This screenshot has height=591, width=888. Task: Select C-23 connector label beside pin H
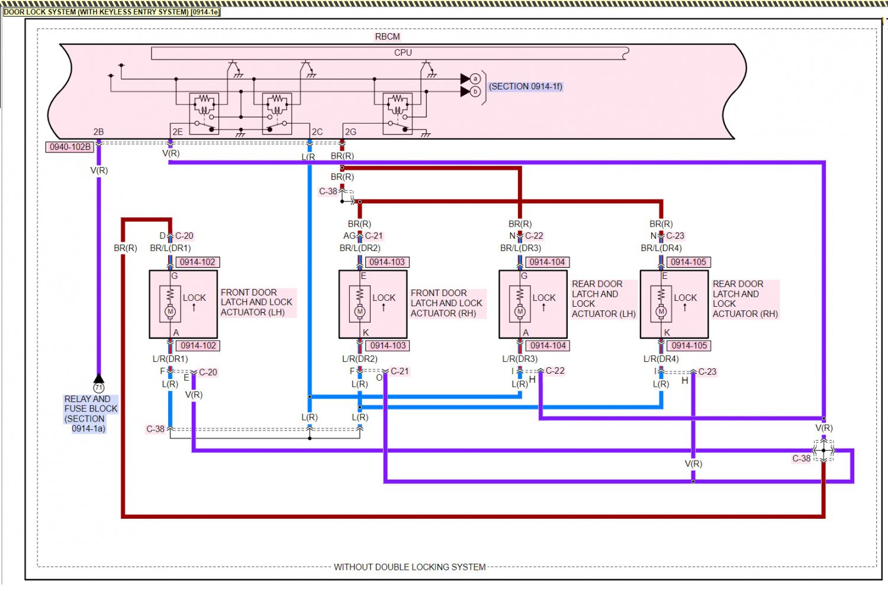[707, 372]
